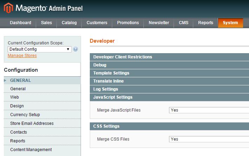This screenshot has height=156, width=249.
Task: Click the Magento logo icon
Action: (8, 8)
